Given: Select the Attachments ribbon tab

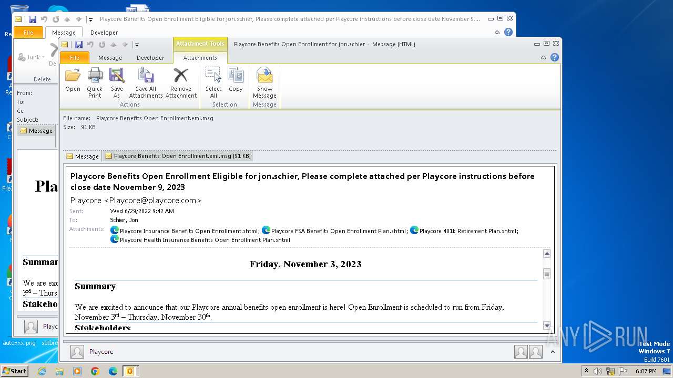Looking at the screenshot, I should click(200, 58).
